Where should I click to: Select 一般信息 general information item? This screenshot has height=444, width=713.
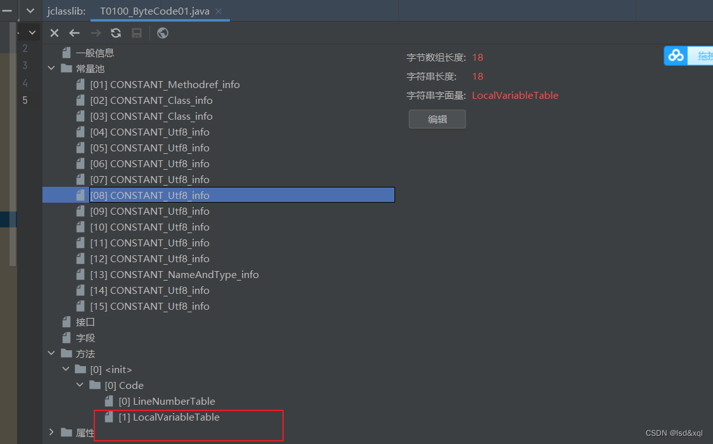coord(94,53)
